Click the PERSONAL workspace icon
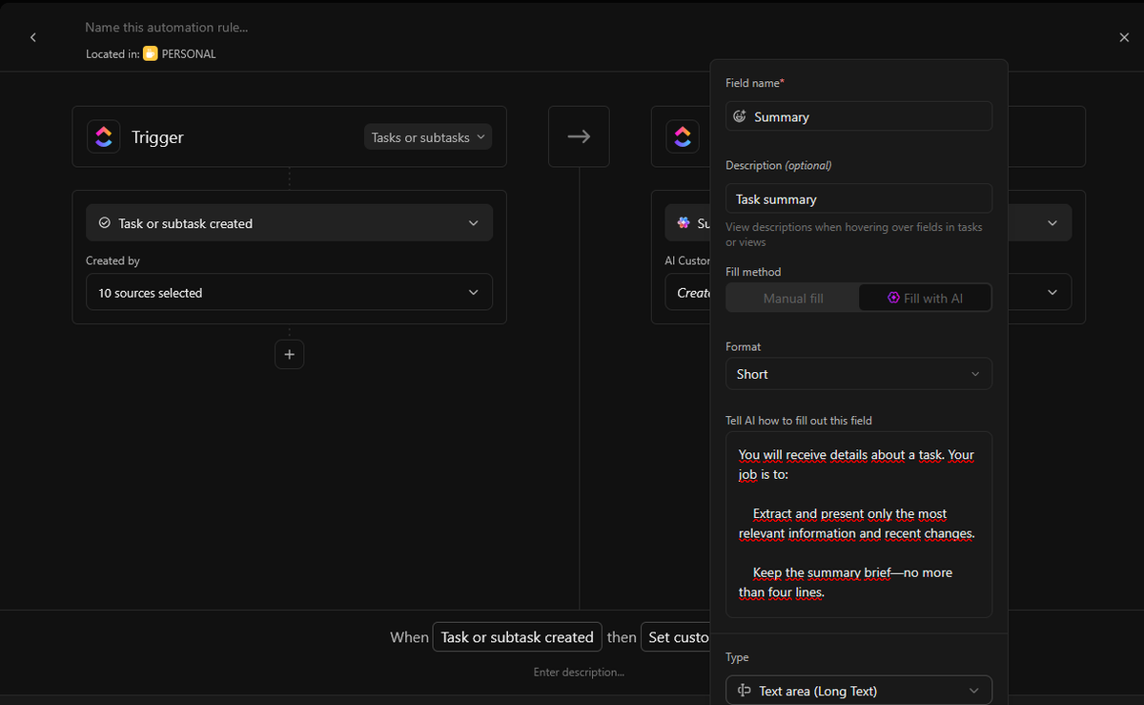The height and width of the screenshot is (705, 1144). pos(150,54)
